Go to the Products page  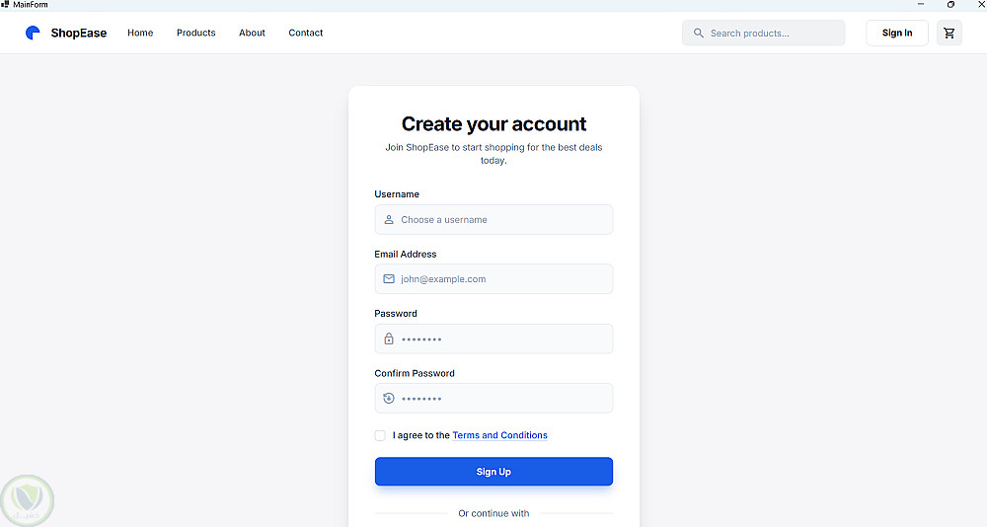(x=195, y=33)
